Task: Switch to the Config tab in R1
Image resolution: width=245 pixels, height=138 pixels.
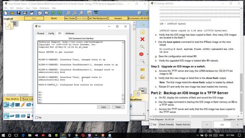Action: tap(51, 33)
